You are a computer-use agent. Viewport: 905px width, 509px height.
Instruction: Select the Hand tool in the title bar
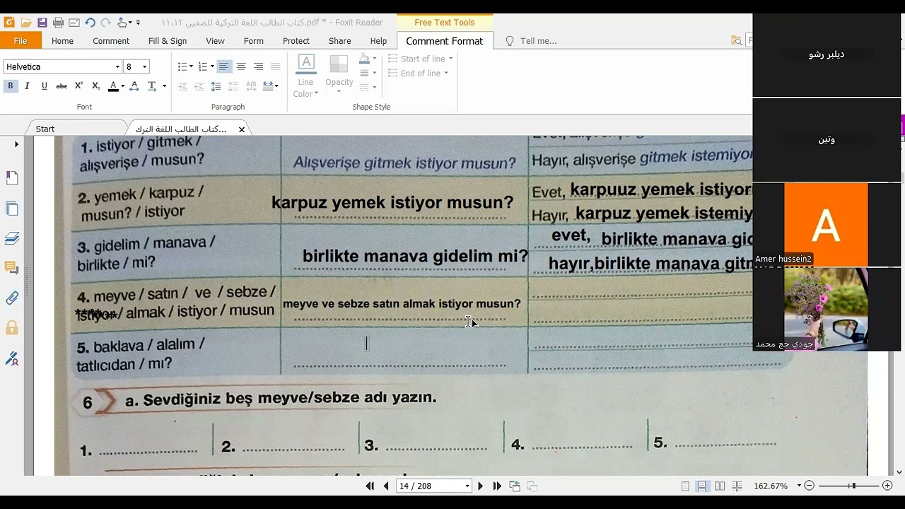click(x=123, y=23)
